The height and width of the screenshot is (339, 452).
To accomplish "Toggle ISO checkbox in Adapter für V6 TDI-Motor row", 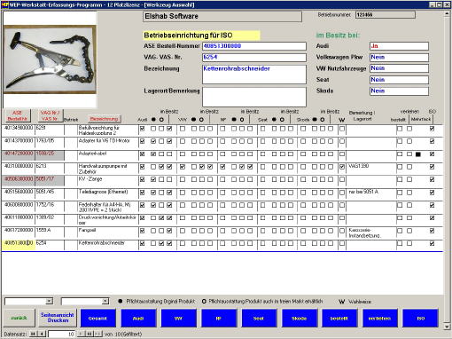I will point(432,141).
